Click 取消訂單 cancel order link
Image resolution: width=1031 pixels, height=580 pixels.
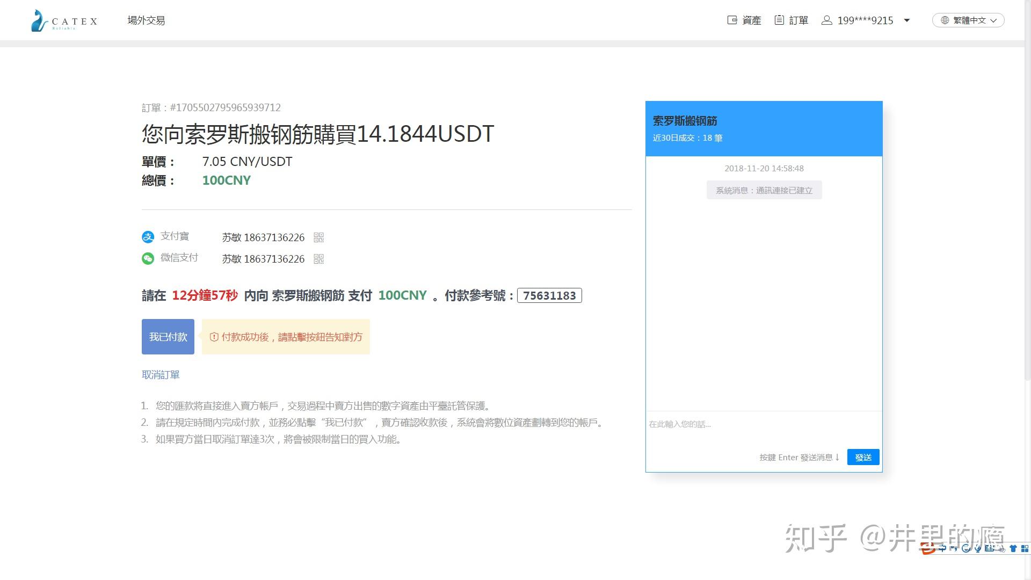coord(161,375)
